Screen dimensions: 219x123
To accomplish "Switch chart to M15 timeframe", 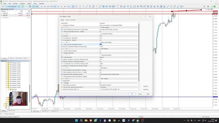I will (48, 6).
